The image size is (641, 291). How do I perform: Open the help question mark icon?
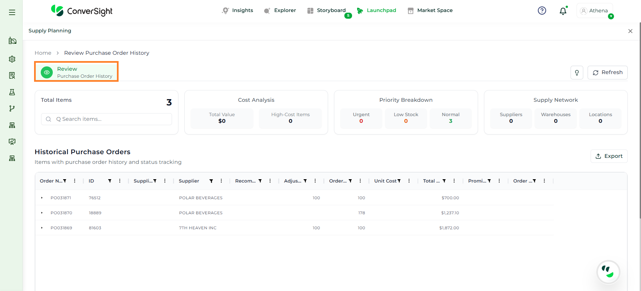[542, 11]
